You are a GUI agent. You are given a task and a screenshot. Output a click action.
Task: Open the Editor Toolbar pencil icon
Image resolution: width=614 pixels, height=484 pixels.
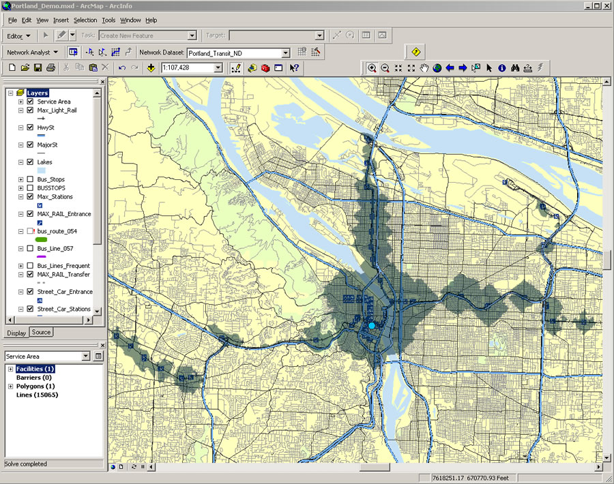tap(236, 67)
